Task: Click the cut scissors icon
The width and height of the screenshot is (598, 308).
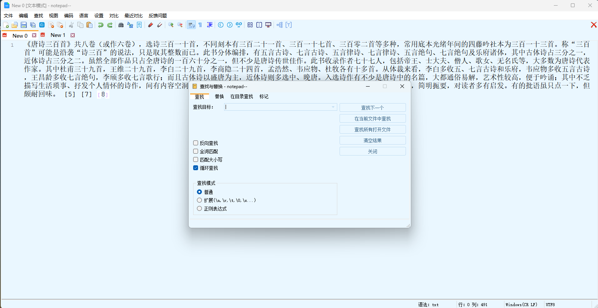Action: (x=71, y=25)
